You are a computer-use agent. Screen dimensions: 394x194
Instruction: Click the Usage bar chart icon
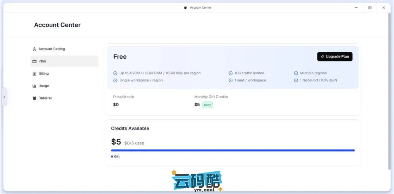(x=34, y=86)
